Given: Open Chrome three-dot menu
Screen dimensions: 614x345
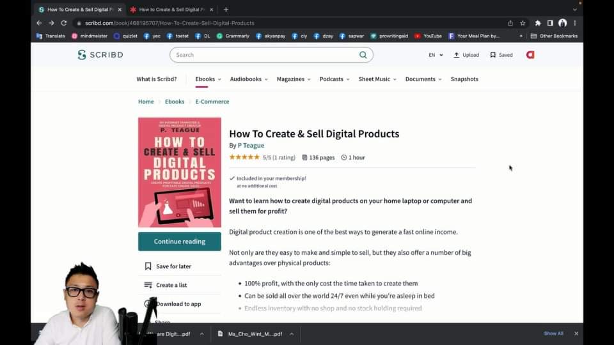Looking at the screenshot, I should pos(575,23).
